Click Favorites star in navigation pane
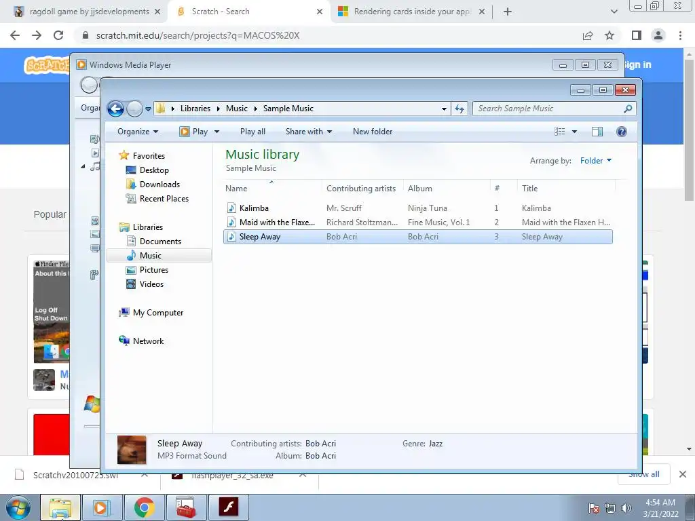The width and height of the screenshot is (695, 521). pyautogui.click(x=124, y=155)
